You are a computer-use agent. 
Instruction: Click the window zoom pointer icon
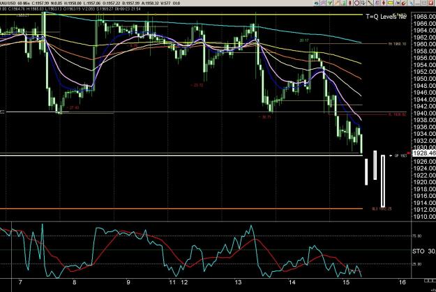point(363,3)
